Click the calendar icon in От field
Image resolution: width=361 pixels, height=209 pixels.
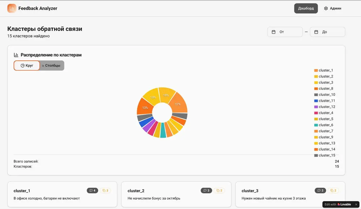click(273, 32)
